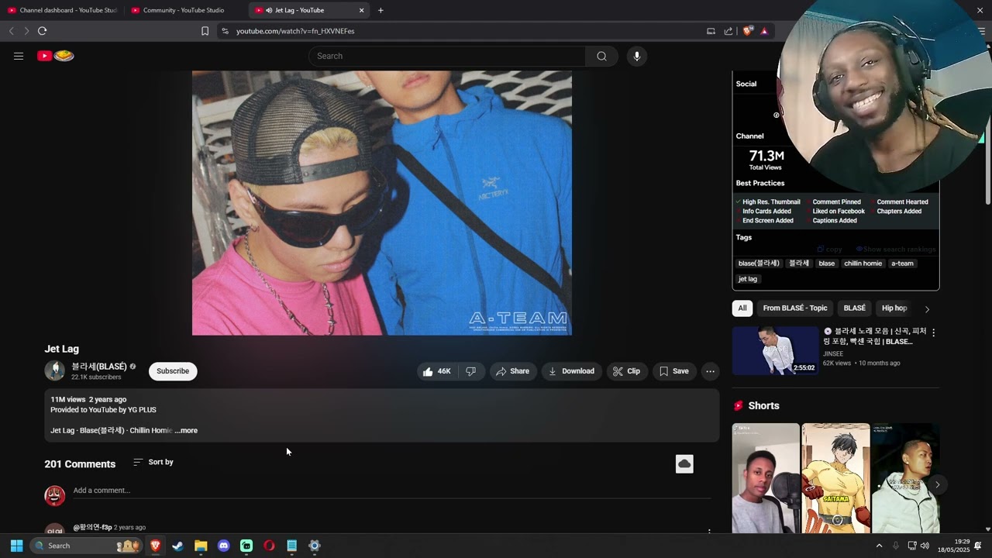Click the browser share page icon

tap(728, 31)
